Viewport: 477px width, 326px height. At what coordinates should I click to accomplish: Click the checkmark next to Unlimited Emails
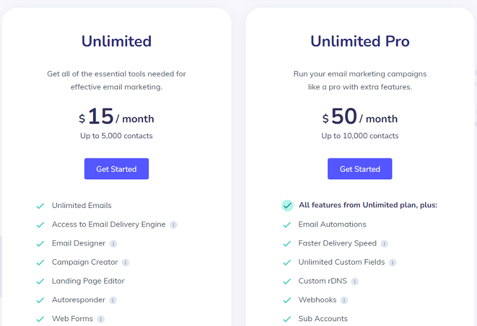pos(40,206)
